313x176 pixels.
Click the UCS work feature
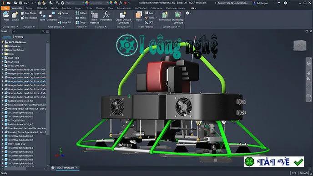(149, 23)
